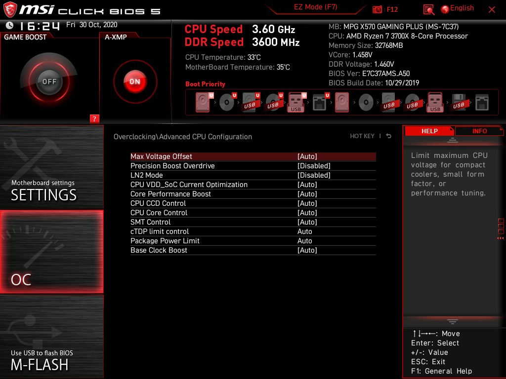The height and width of the screenshot is (379, 506).
Task: Click the MotherBoard Temperature 35°C reading
Action: pos(238,67)
